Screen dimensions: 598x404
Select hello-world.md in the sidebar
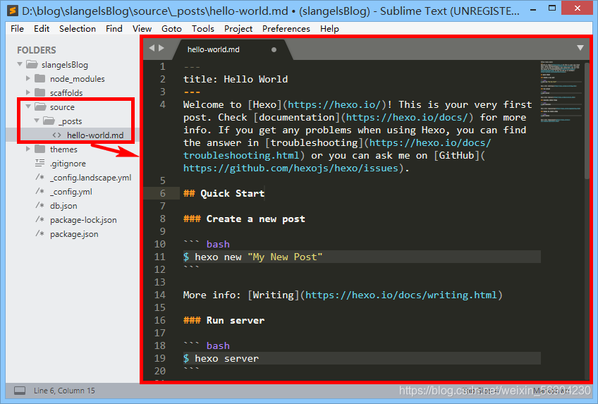click(x=95, y=135)
